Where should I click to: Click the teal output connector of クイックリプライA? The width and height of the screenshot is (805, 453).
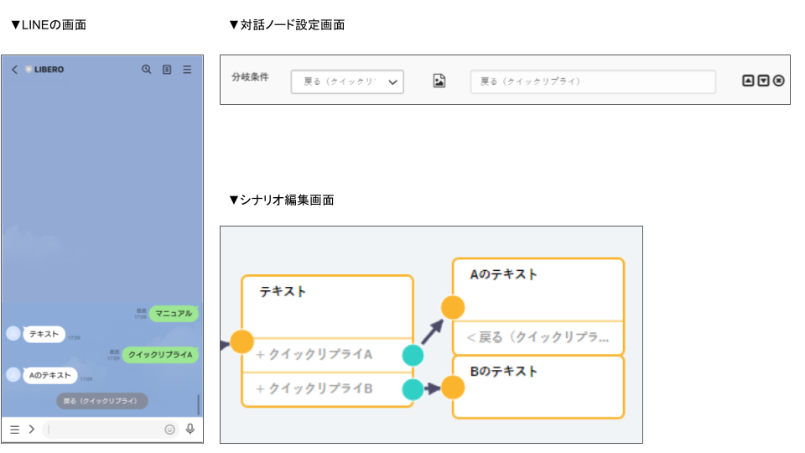coord(413,355)
